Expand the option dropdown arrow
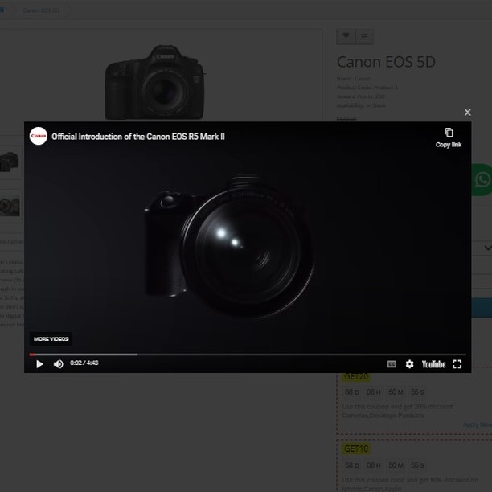This screenshot has width=492, height=492. pos(487,248)
